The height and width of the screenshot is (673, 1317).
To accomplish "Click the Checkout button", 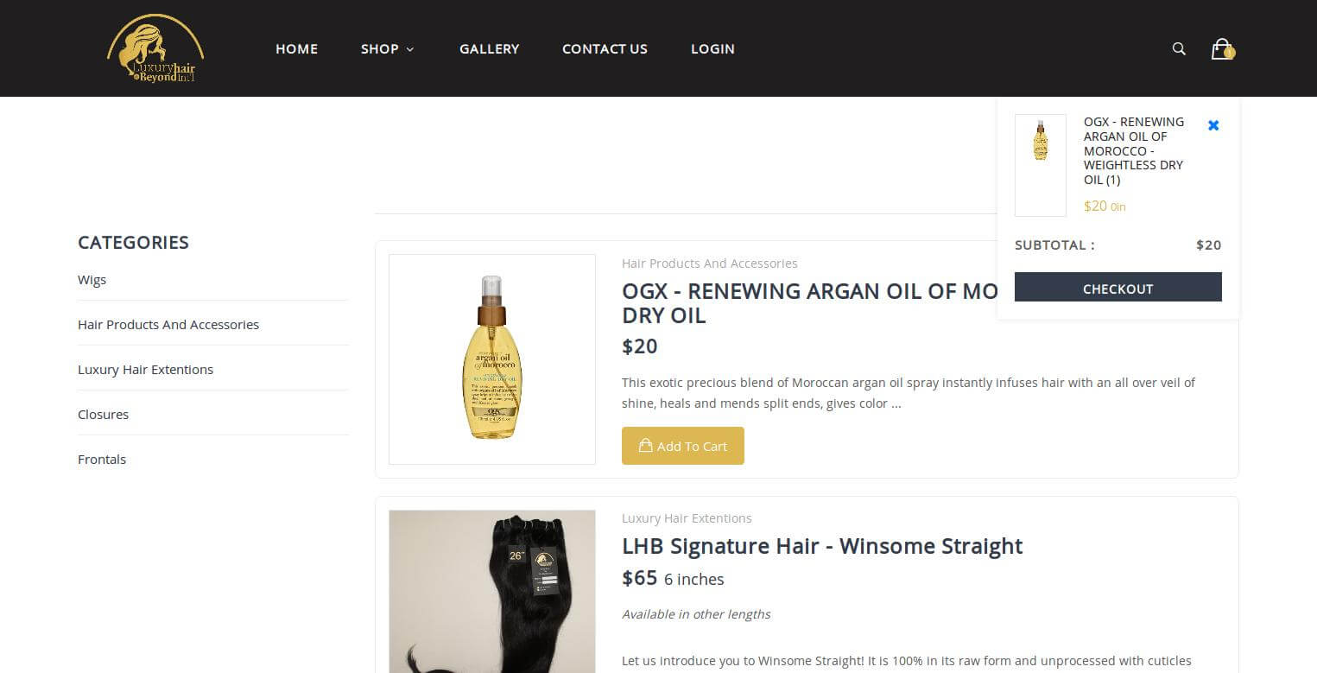I will pyautogui.click(x=1118, y=288).
